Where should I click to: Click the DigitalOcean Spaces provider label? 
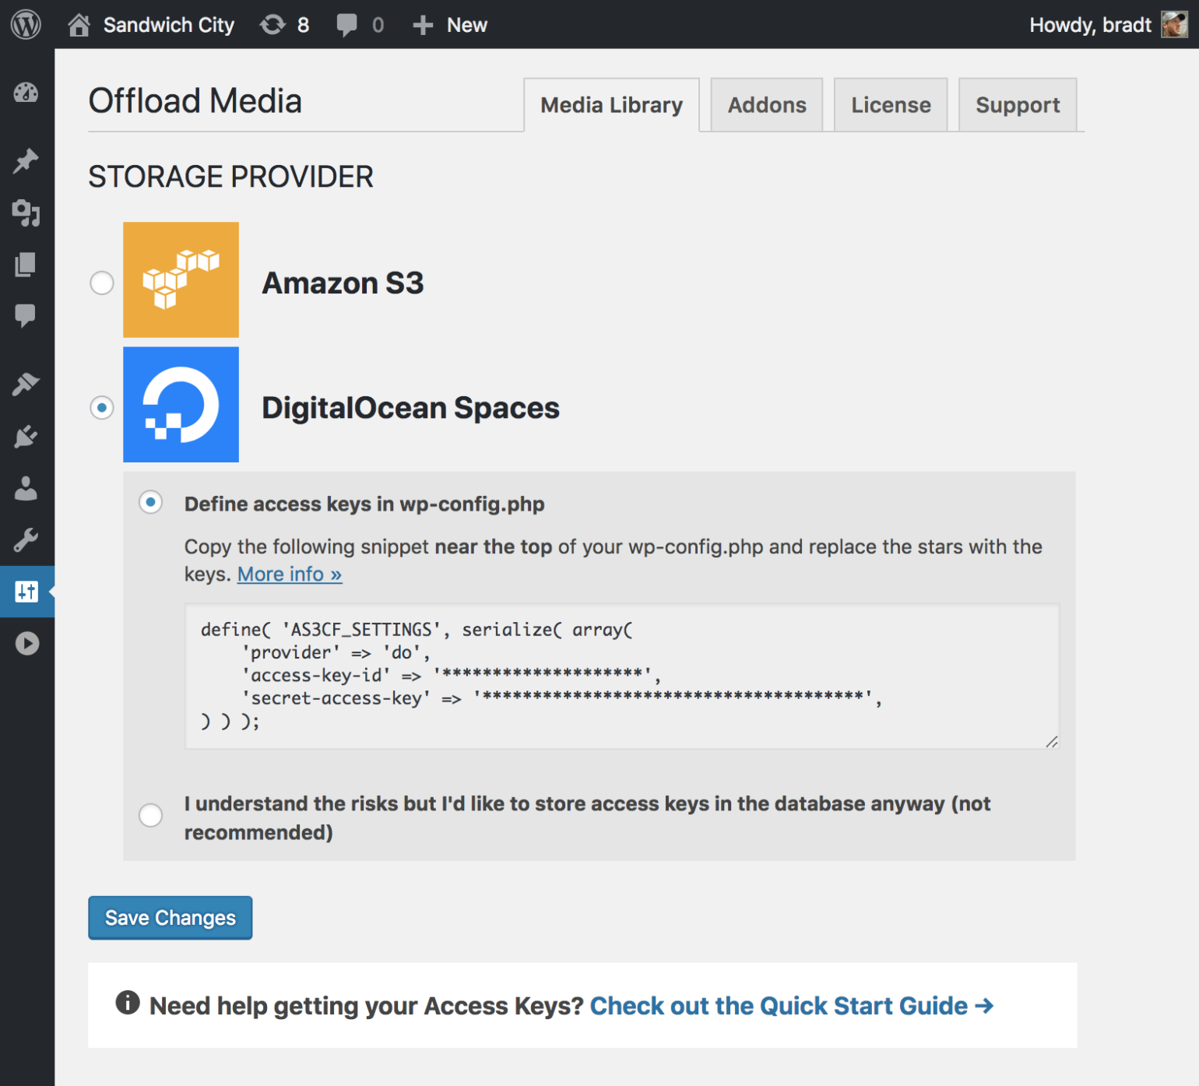point(410,408)
